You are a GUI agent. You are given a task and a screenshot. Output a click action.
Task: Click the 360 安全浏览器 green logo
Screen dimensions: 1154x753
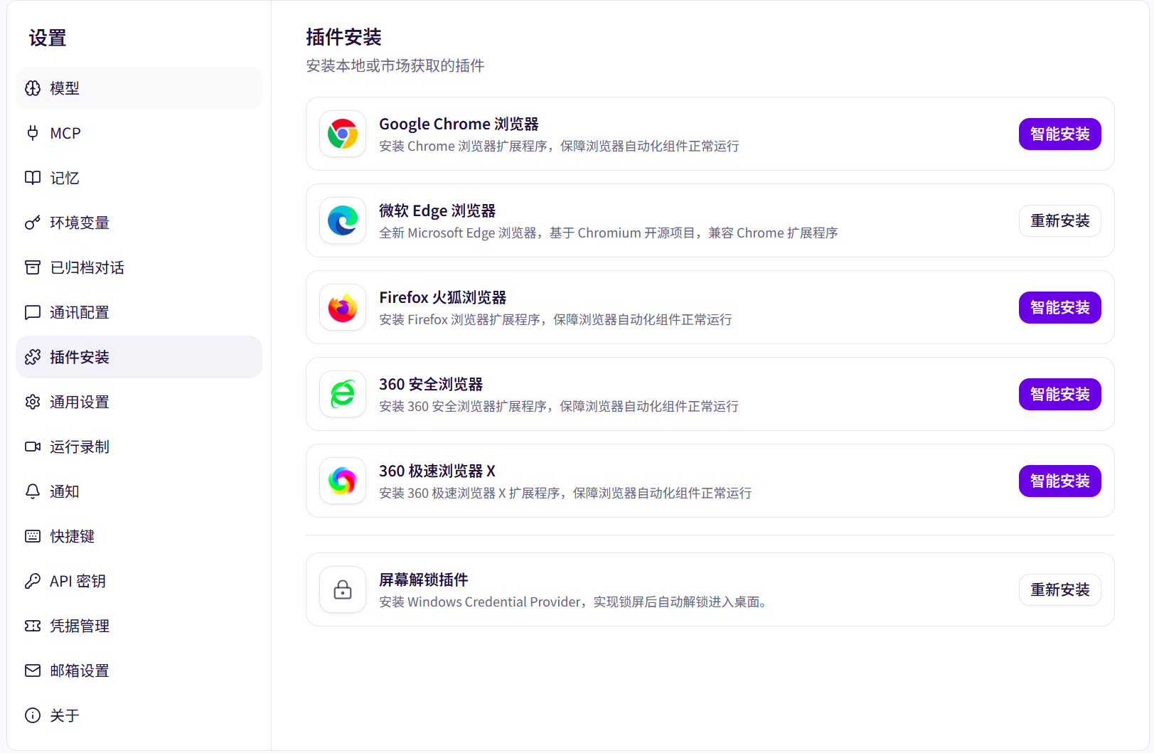[343, 394]
